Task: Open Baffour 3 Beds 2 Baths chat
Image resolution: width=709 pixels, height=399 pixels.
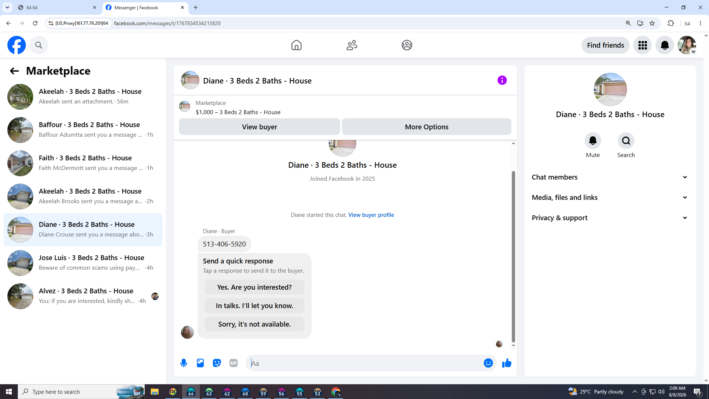Action: click(x=83, y=130)
